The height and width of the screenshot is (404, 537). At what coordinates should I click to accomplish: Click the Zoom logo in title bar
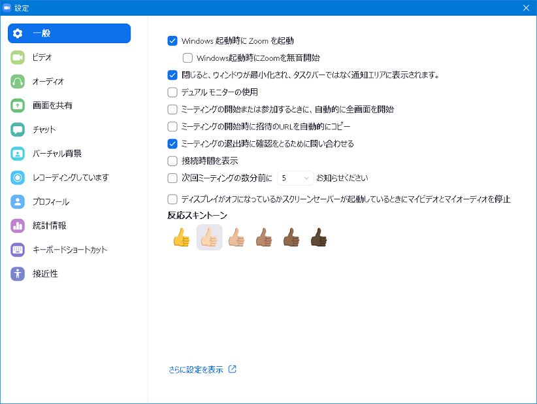coord(7,8)
